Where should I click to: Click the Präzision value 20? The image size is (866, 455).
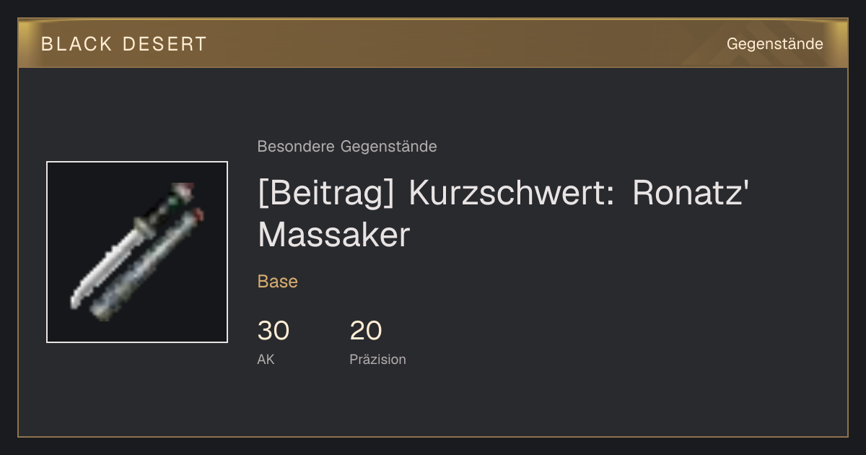pyautogui.click(x=366, y=331)
